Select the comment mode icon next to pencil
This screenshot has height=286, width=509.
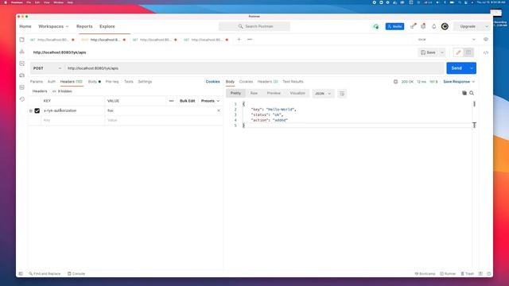pos(468,52)
